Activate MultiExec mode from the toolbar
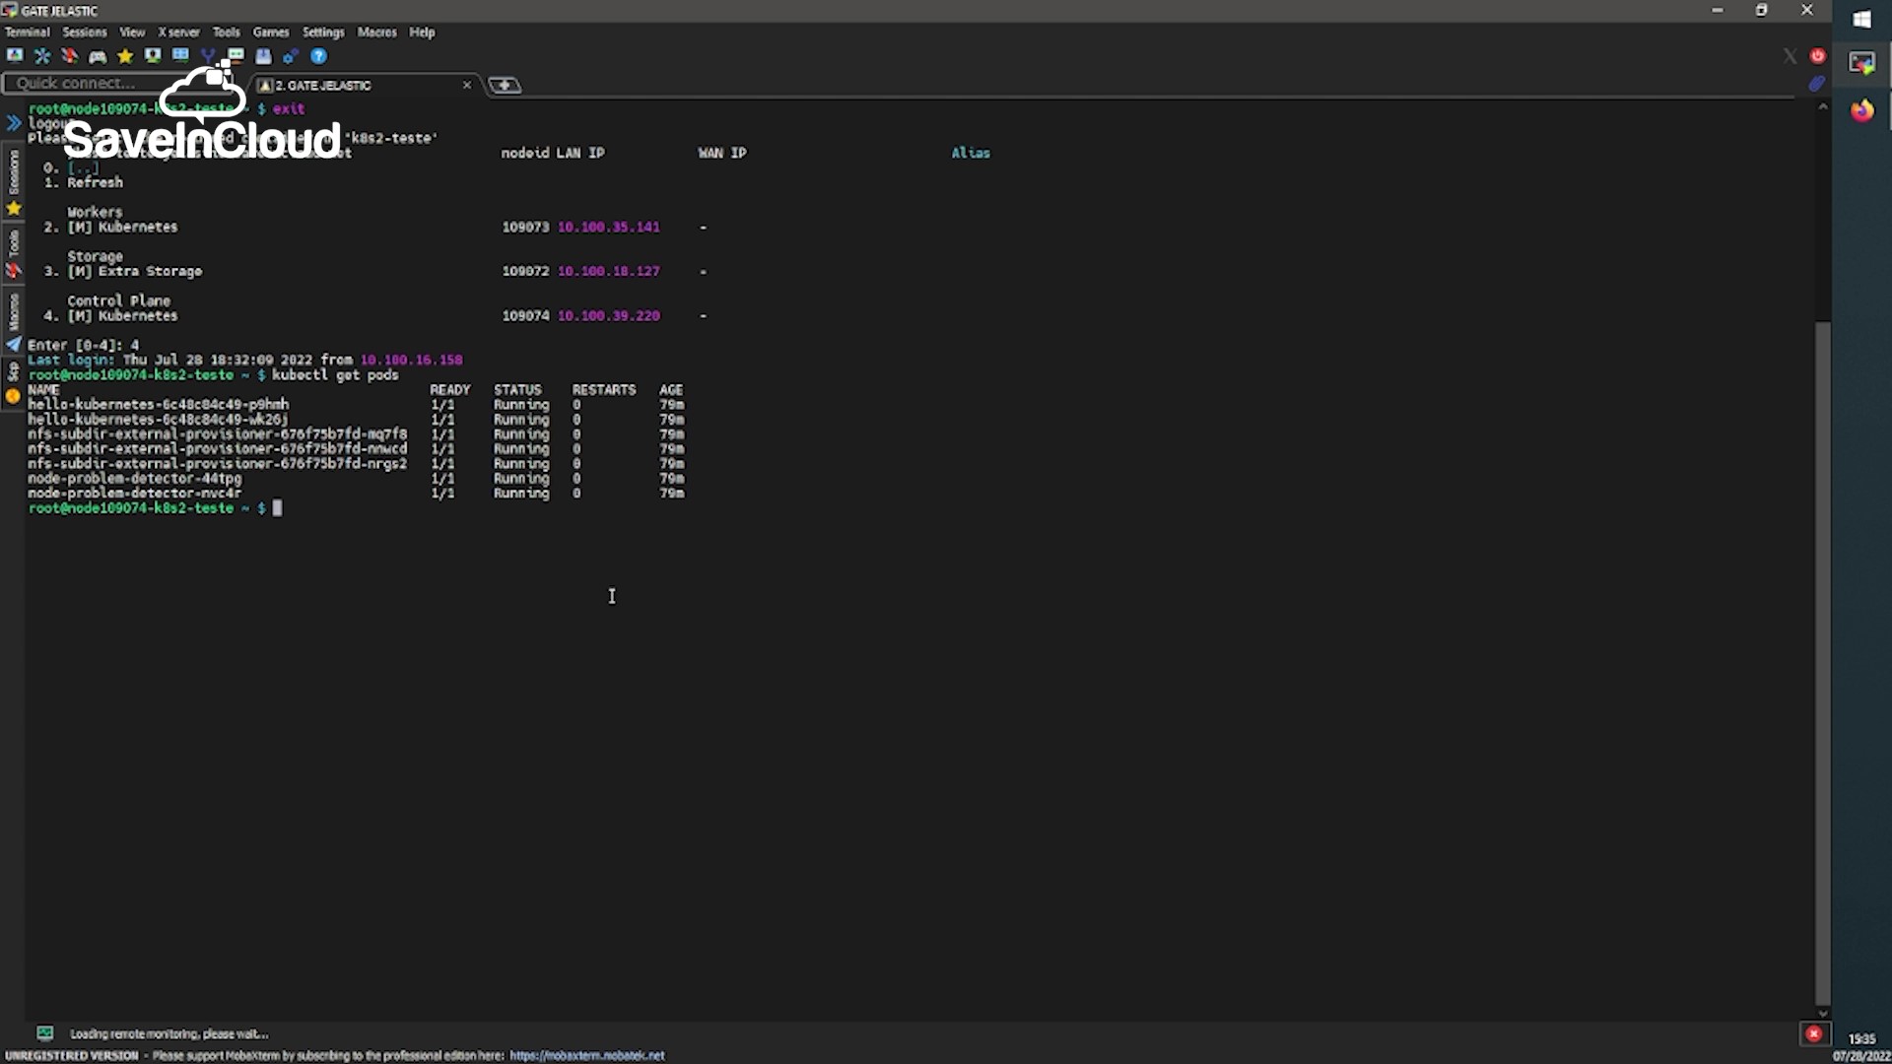 [x=209, y=56]
